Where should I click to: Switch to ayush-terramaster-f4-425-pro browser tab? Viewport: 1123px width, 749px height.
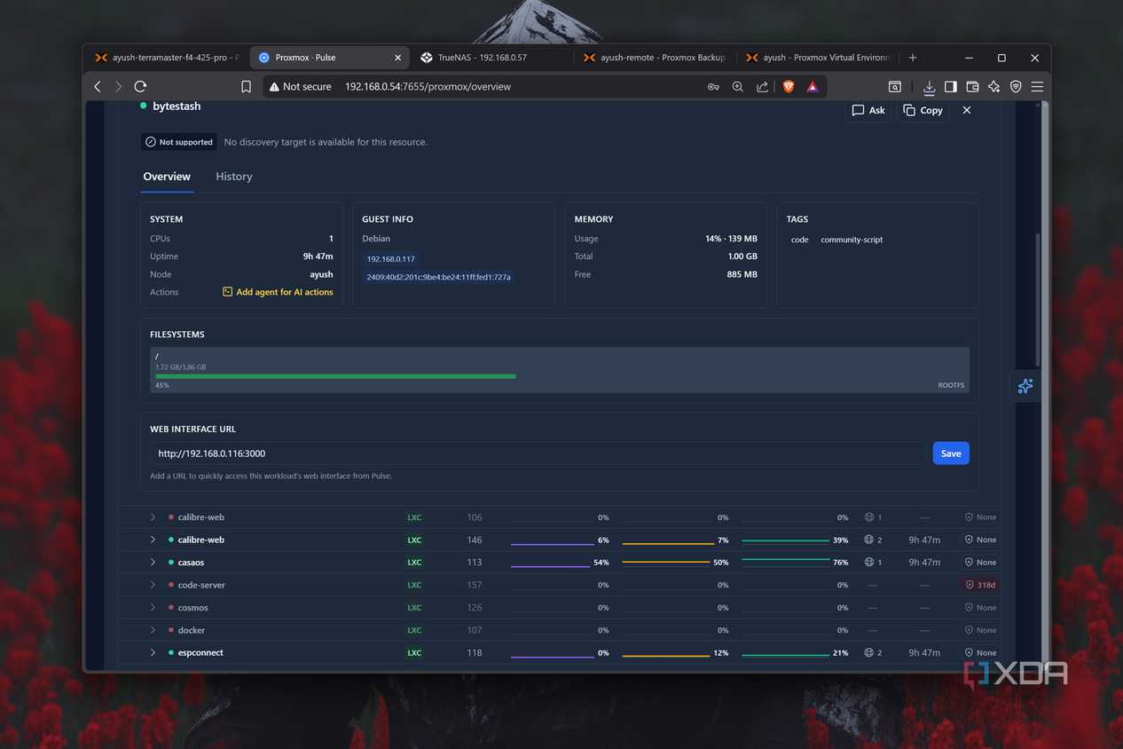168,58
